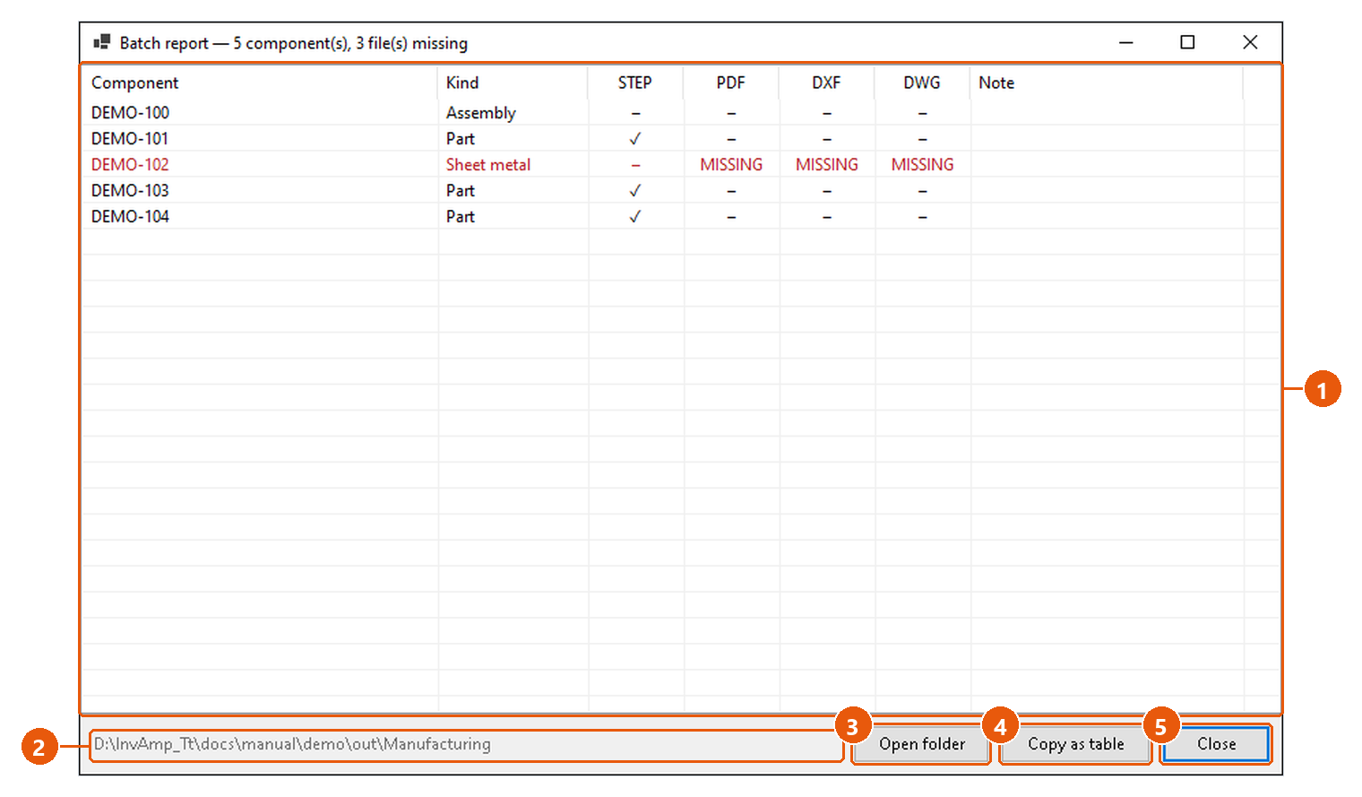Sort by the Component column header
Image resolution: width=1362 pixels, height=797 pixels.
[x=260, y=82]
